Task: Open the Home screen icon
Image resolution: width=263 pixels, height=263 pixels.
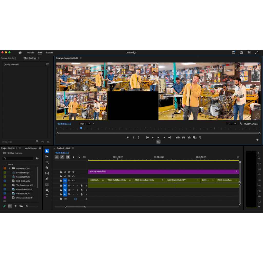Action: (x=20, y=53)
